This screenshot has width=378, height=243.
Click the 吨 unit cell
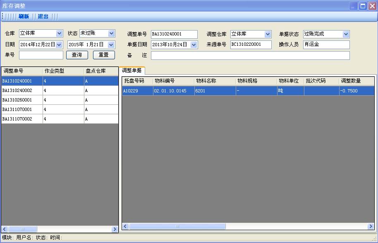(290, 91)
